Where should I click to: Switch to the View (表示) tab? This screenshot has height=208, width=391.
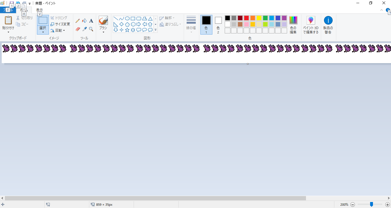click(40, 10)
